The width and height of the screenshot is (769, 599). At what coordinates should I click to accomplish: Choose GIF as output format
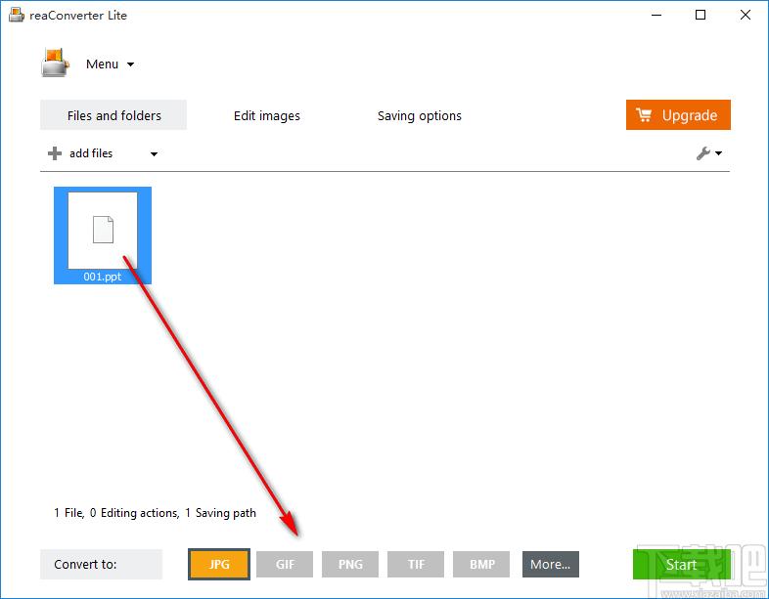(285, 564)
